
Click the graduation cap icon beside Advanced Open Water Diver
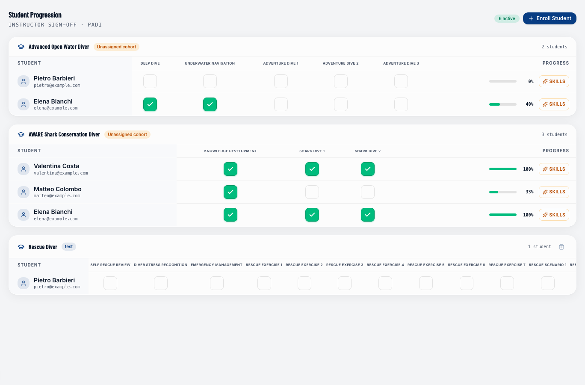[x=21, y=47]
